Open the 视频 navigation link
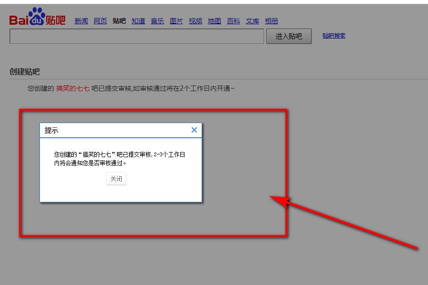 (195, 21)
